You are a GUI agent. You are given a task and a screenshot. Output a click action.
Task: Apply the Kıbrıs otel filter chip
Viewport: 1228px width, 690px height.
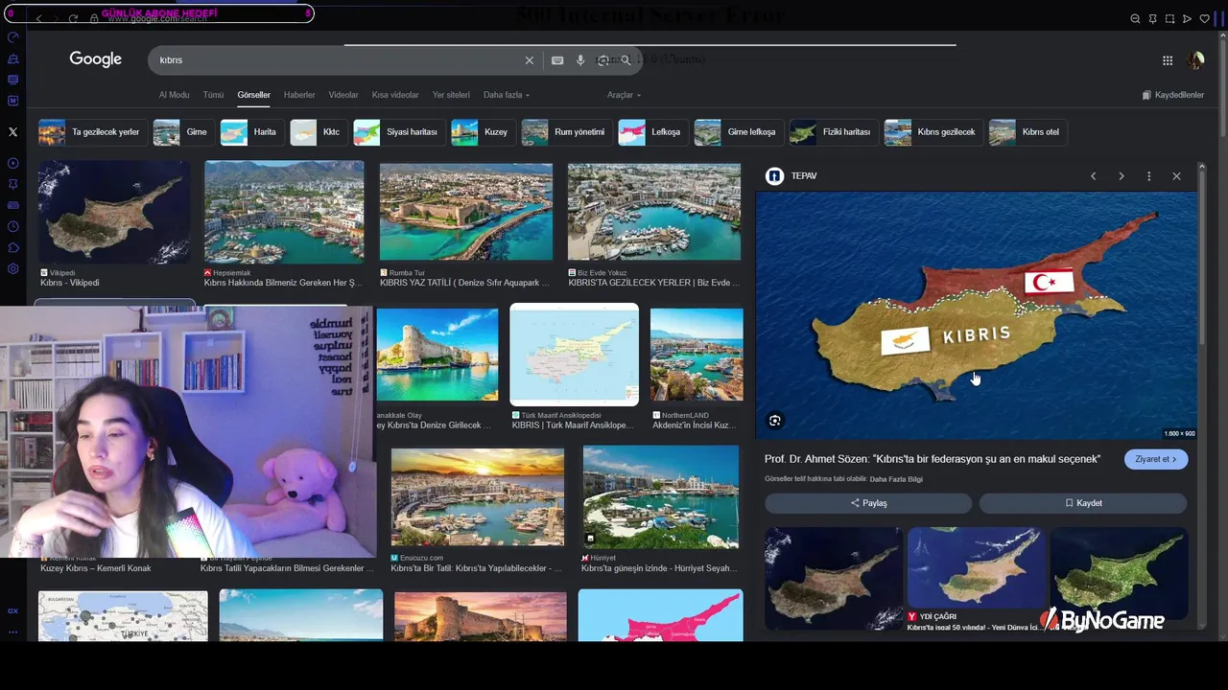[x=1027, y=132]
